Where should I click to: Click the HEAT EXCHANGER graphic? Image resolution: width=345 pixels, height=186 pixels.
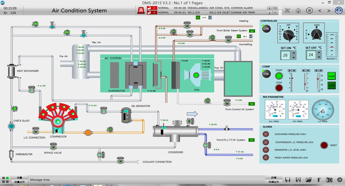(11, 71)
